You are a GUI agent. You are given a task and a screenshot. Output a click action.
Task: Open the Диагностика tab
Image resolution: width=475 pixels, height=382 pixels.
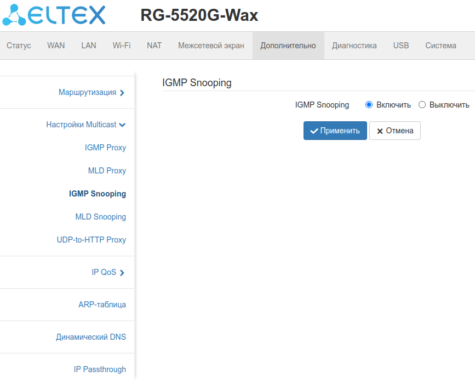[x=354, y=46]
